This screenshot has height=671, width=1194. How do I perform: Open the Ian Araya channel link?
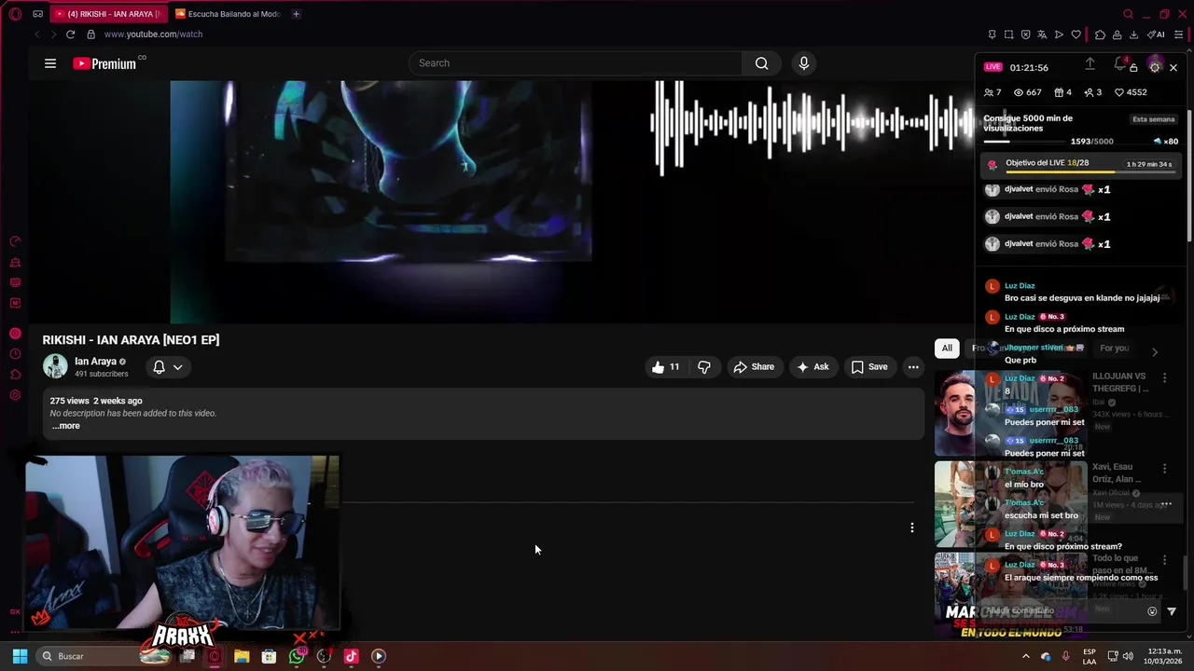coord(95,362)
